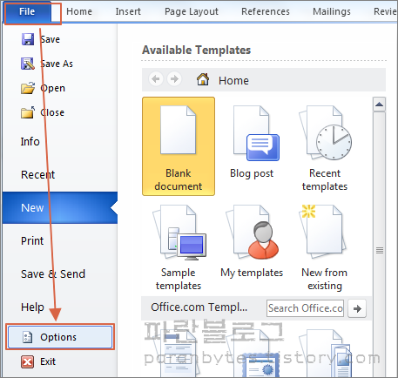Click the Close command label

point(52,112)
